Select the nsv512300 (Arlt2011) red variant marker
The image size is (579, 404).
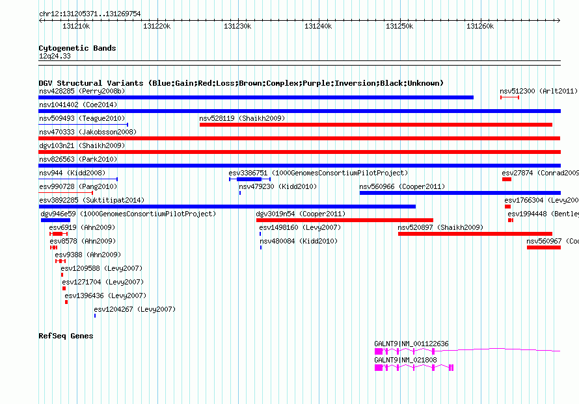click(x=509, y=97)
